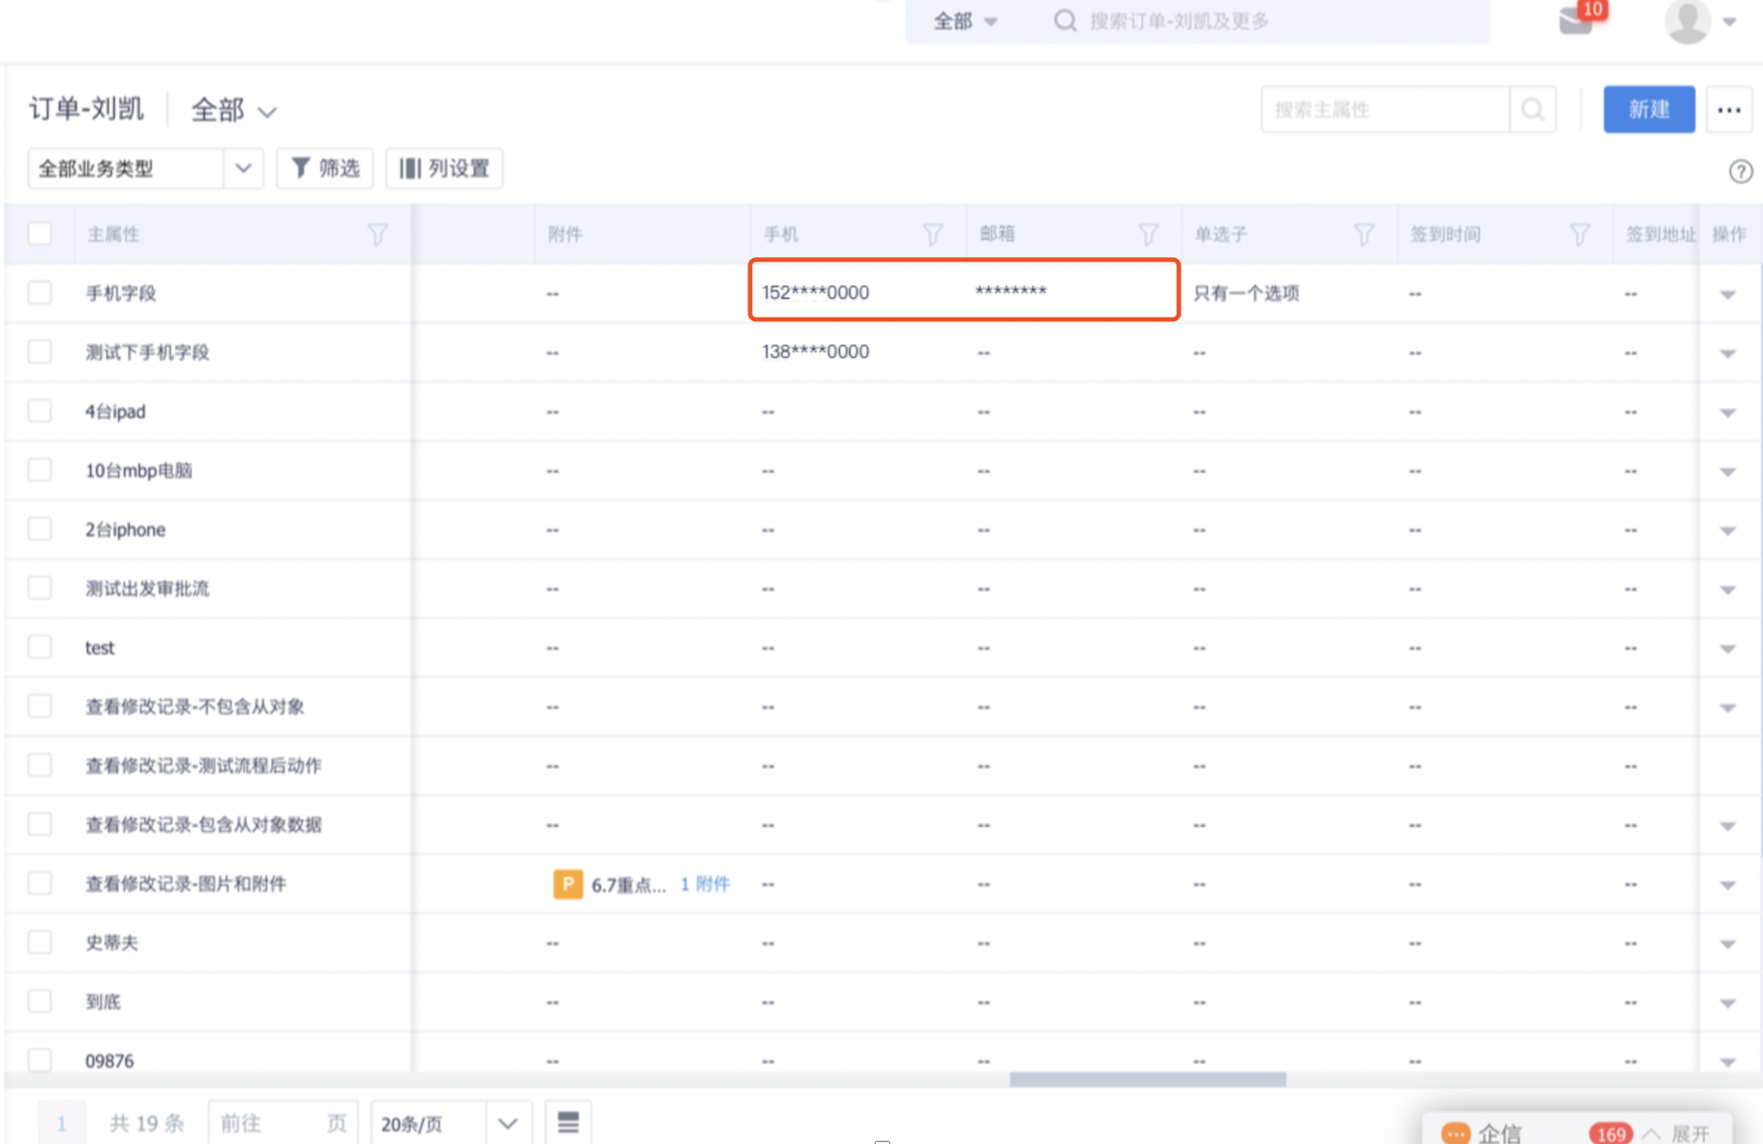
Task: Expand actions for 查看修改记录-包含从对象数据 row
Action: pyautogui.click(x=1727, y=826)
